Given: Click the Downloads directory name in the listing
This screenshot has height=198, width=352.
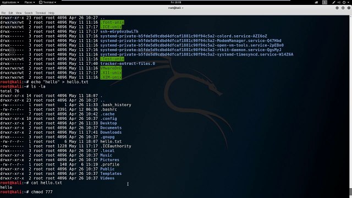Looking at the screenshot, I should [x=111, y=132].
